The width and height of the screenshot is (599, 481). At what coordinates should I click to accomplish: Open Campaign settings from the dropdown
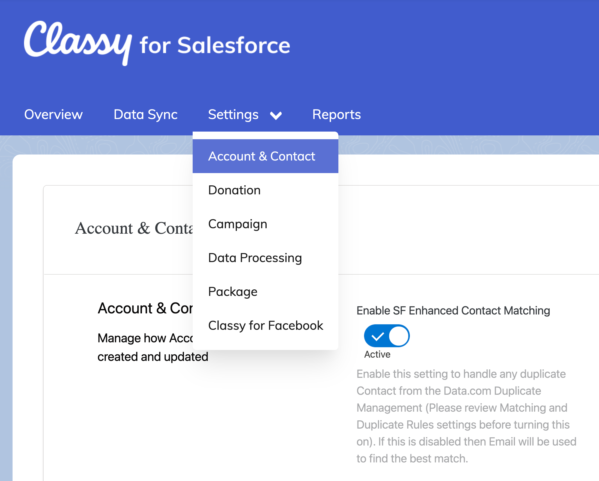[265, 224]
